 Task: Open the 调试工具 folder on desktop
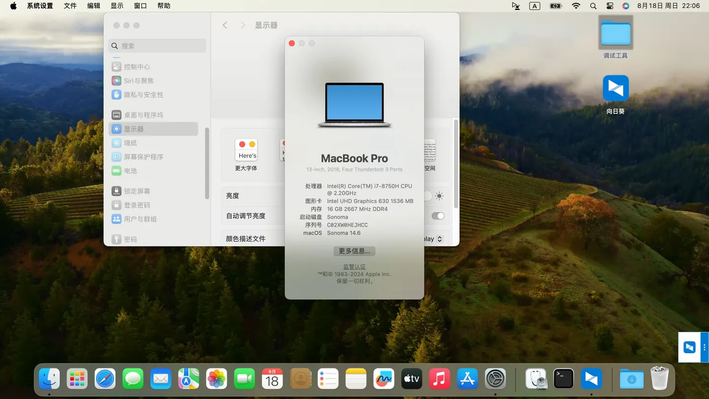(x=615, y=33)
